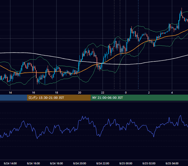
Task: Click the hour label 0 on price chart axis
Action: (x=126, y=93)
